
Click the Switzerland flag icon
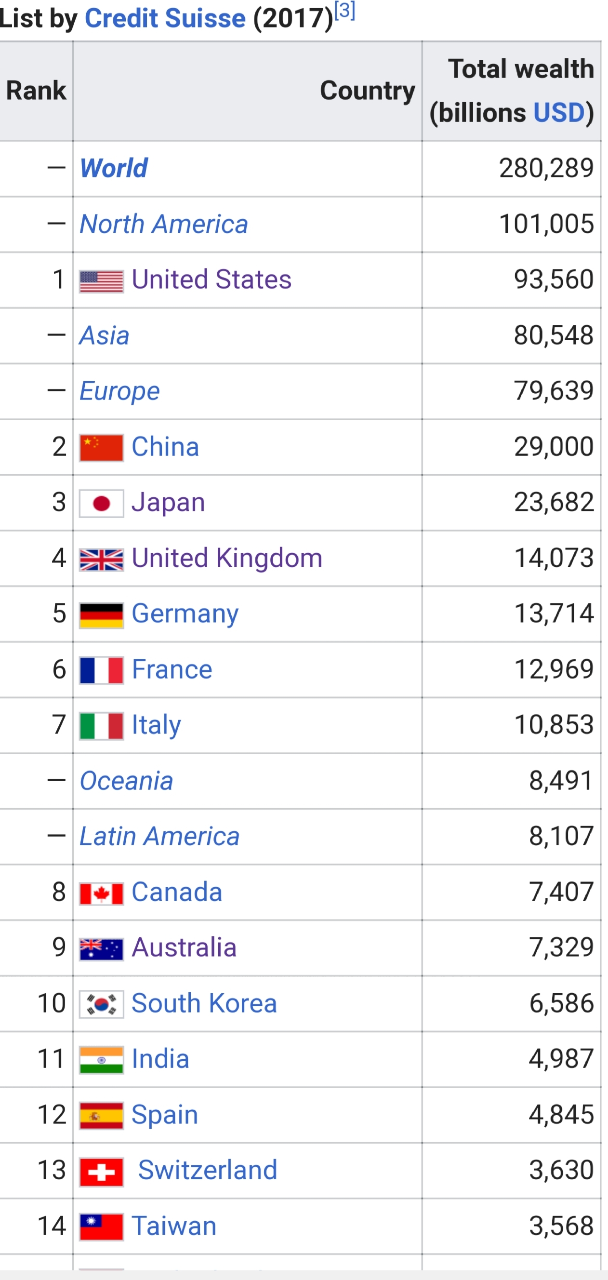coord(101,1172)
